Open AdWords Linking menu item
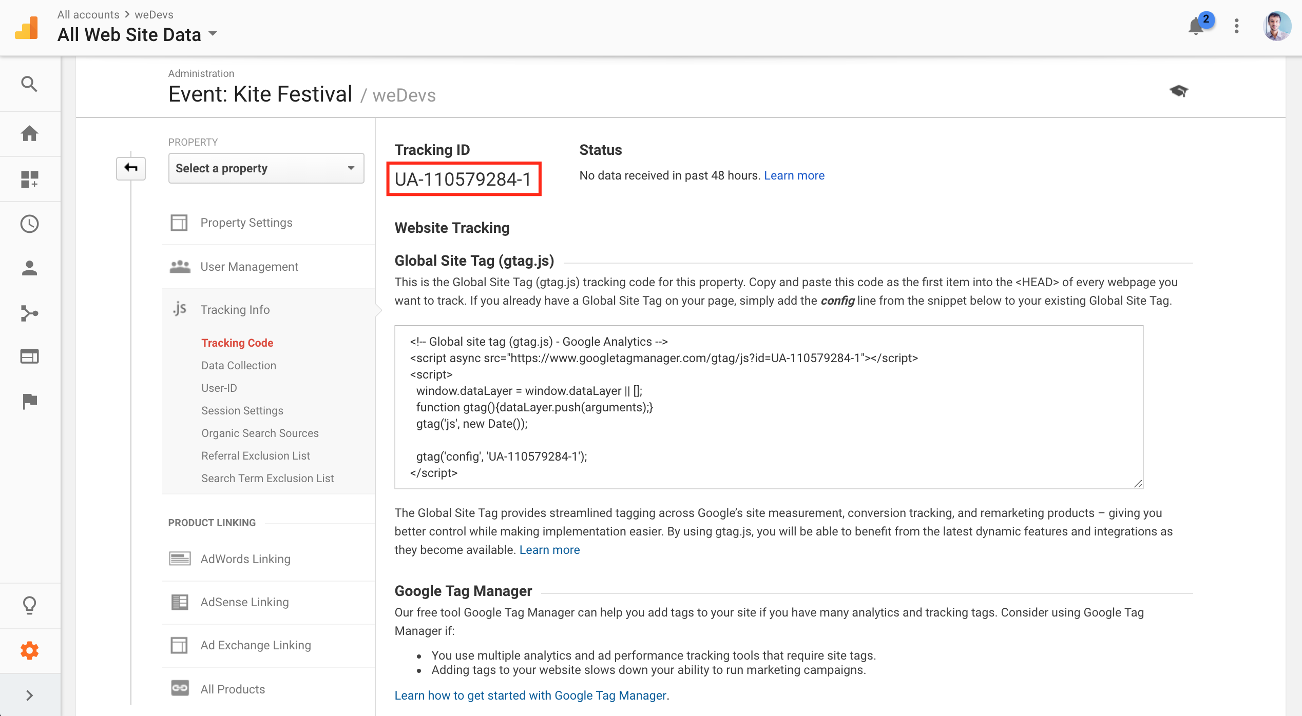Screen dimensions: 1302x716 [x=245, y=559]
